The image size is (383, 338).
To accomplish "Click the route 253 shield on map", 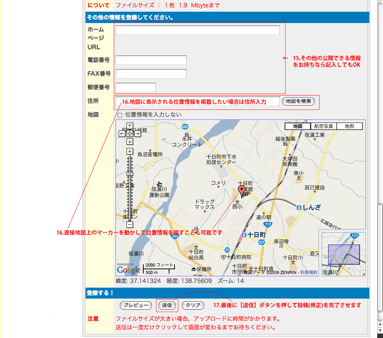I will click(x=175, y=236).
